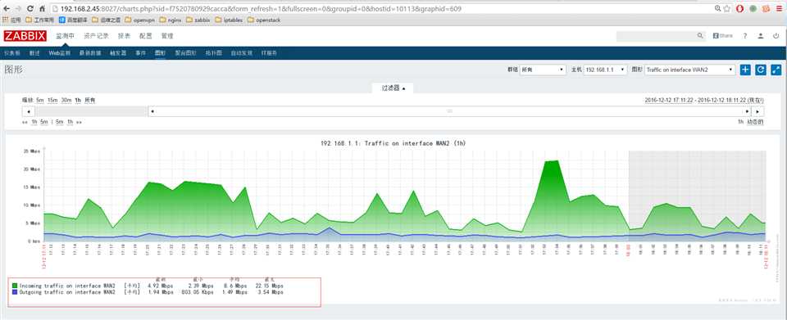Set zoom period to 30m

click(x=66, y=100)
